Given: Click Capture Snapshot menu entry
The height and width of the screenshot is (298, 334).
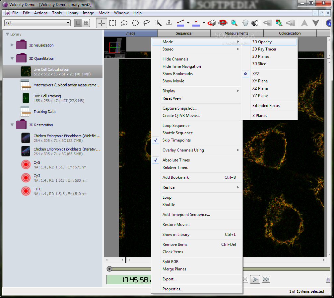Looking at the screenshot, I should pyautogui.click(x=179, y=108).
